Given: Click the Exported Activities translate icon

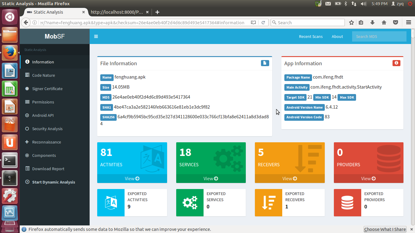Looking at the screenshot, I should pos(111,203).
